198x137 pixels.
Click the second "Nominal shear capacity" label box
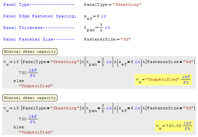pyautogui.click(x=29, y=98)
